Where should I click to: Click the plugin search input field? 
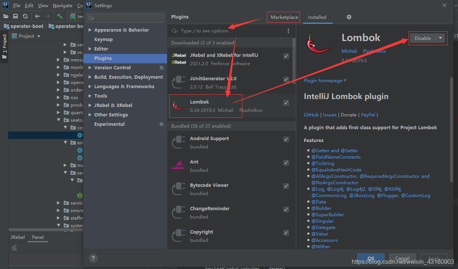(228, 31)
